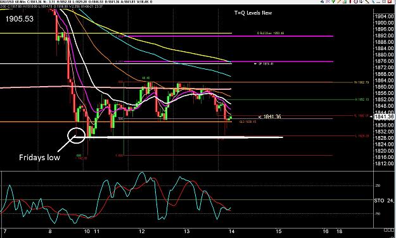Click the chain link icon in top toolbar
The height and width of the screenshot is (238, 396).
point(323,1)
